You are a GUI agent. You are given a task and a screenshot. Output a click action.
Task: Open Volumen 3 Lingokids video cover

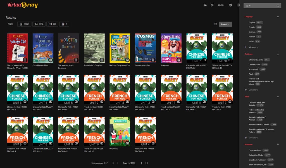(120, 131)
